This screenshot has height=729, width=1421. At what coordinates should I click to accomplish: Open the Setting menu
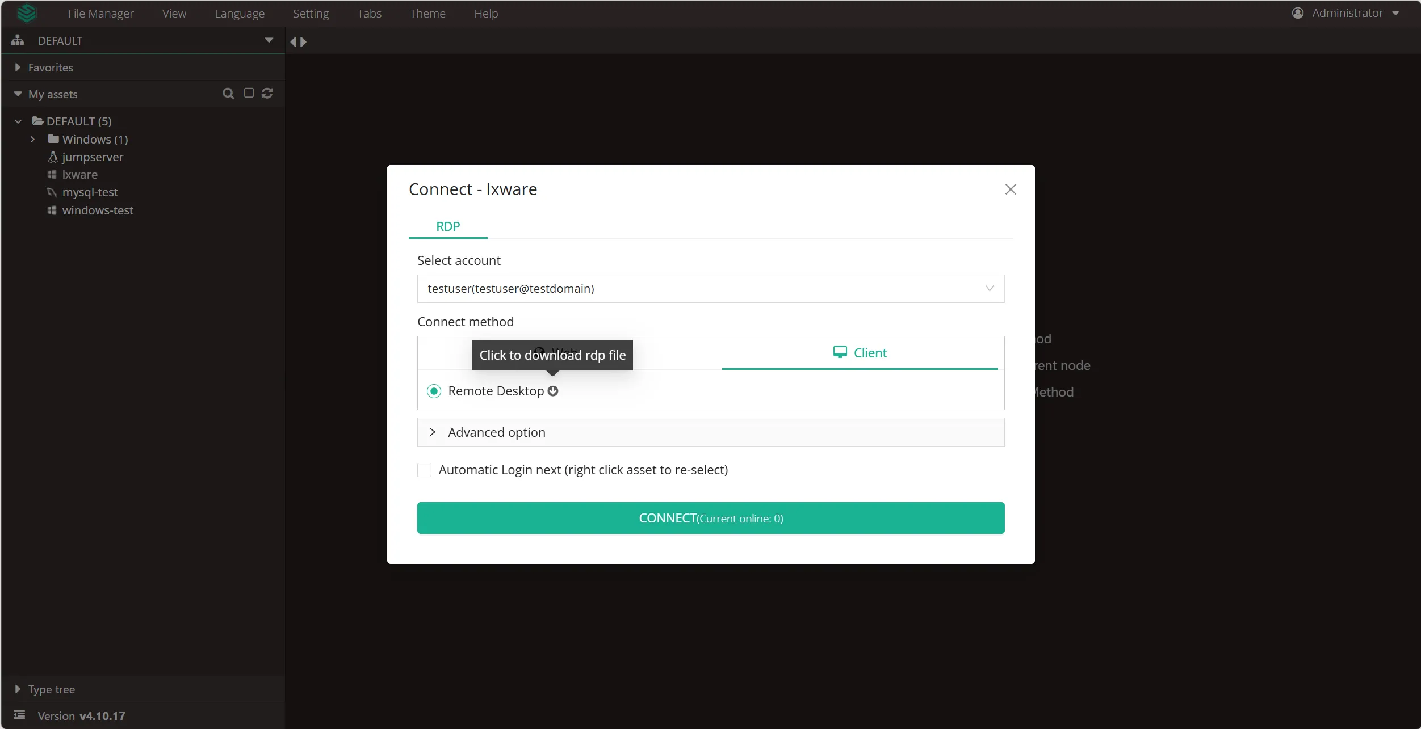point(311,13)
